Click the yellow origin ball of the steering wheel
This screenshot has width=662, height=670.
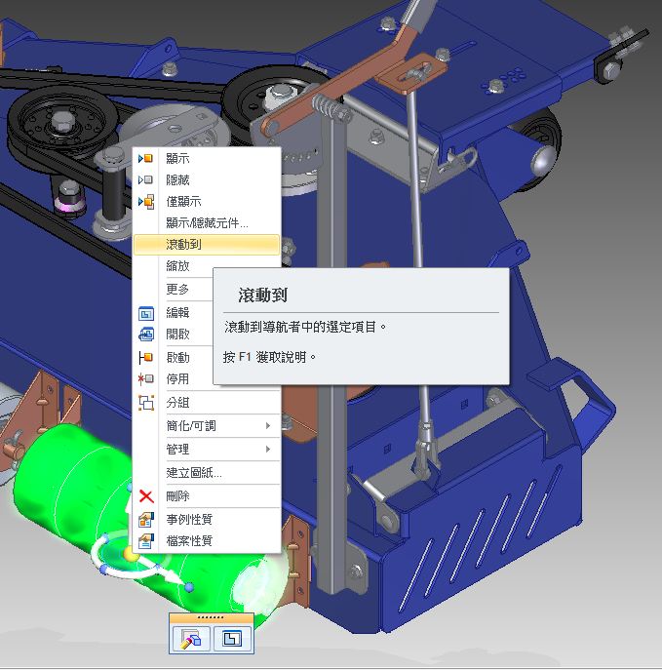tap(130, 554)
